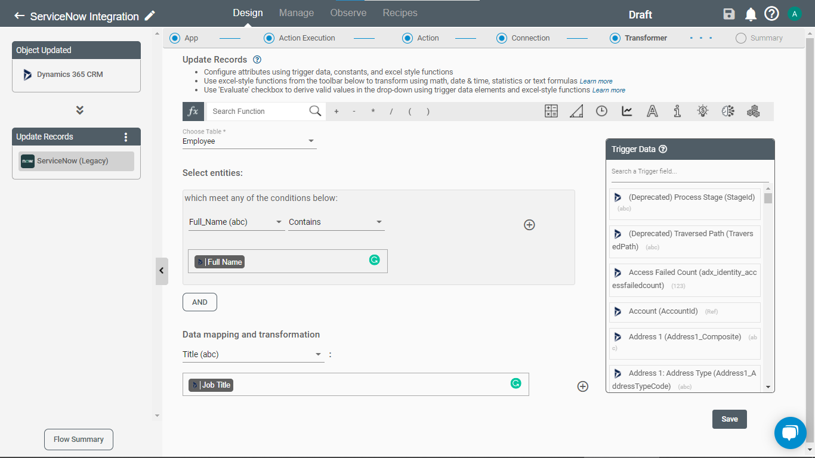Viewport: 815px width, 458px height.
Task: Click the Search Function input
Action: pyautogui.click(x=257, y=112)
